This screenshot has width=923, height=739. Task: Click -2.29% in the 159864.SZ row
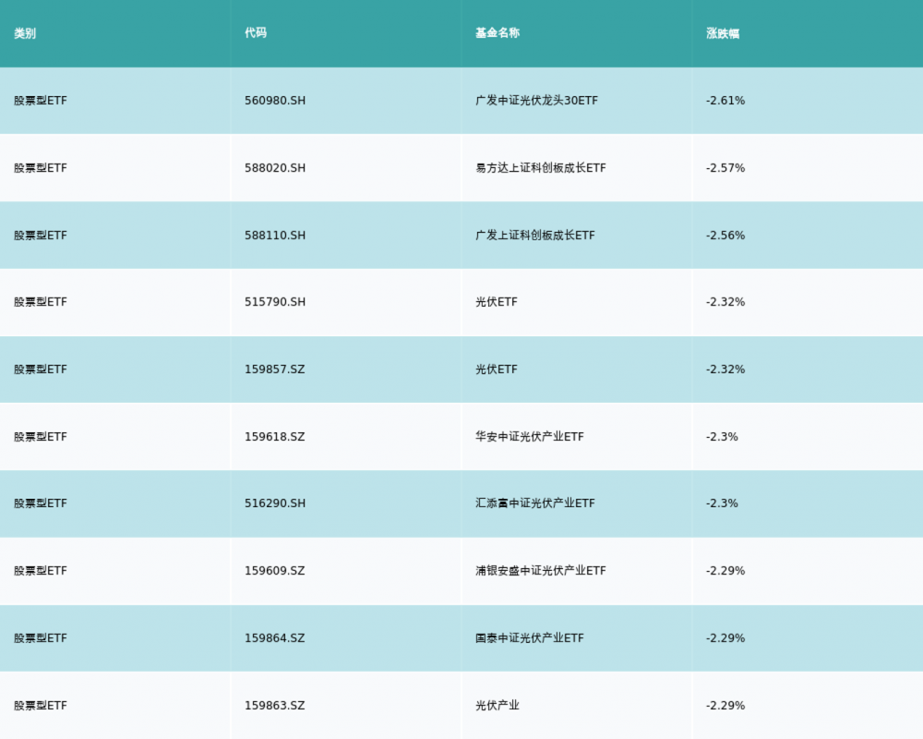(725, 638)
